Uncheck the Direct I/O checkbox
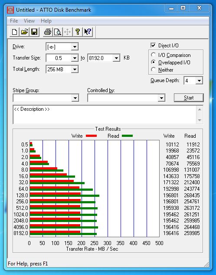The image size is (216, 275). 153,46
